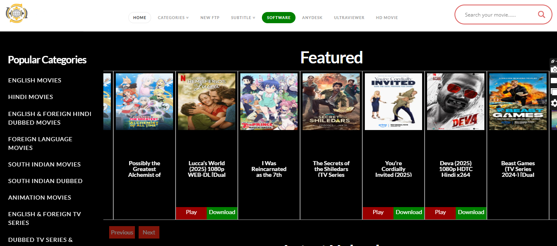Select The Secret of Shiledars poster
557x246 pixels.
(331, 101)
